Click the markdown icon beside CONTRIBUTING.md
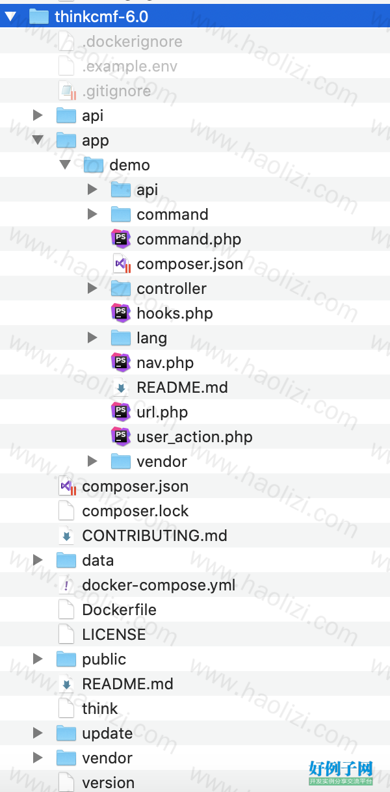 coord(66,536)
